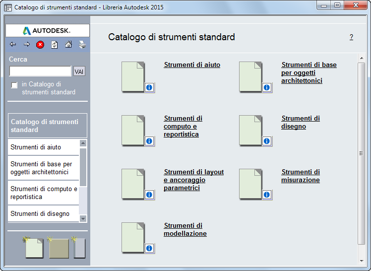Select Strumenti di aiuto in sidebar list
This screenshot has height=271, width=371.
click(x=43, y=147)
